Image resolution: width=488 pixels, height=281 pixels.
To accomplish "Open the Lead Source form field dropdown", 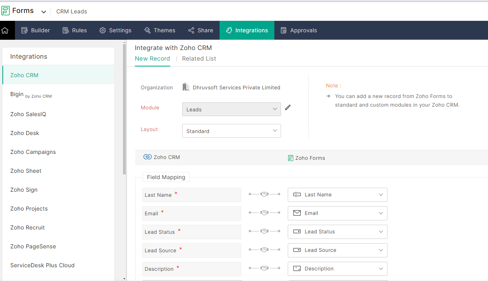I will pos(337,250).
